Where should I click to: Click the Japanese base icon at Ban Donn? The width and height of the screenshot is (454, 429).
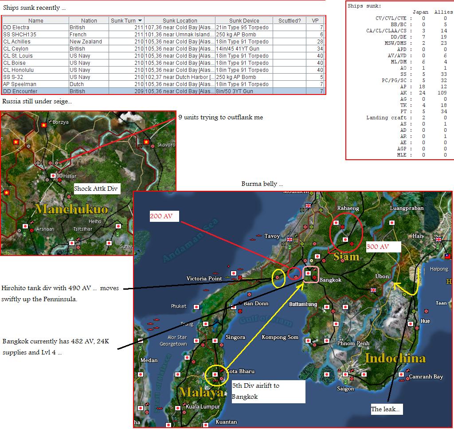tap(233, 307)
